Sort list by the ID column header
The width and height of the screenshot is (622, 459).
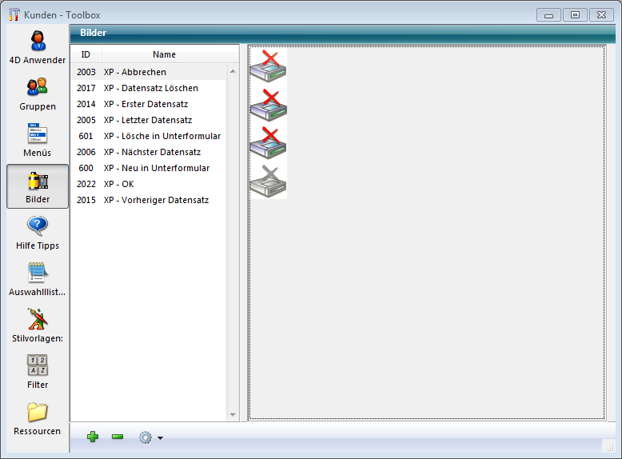[86, 54]
